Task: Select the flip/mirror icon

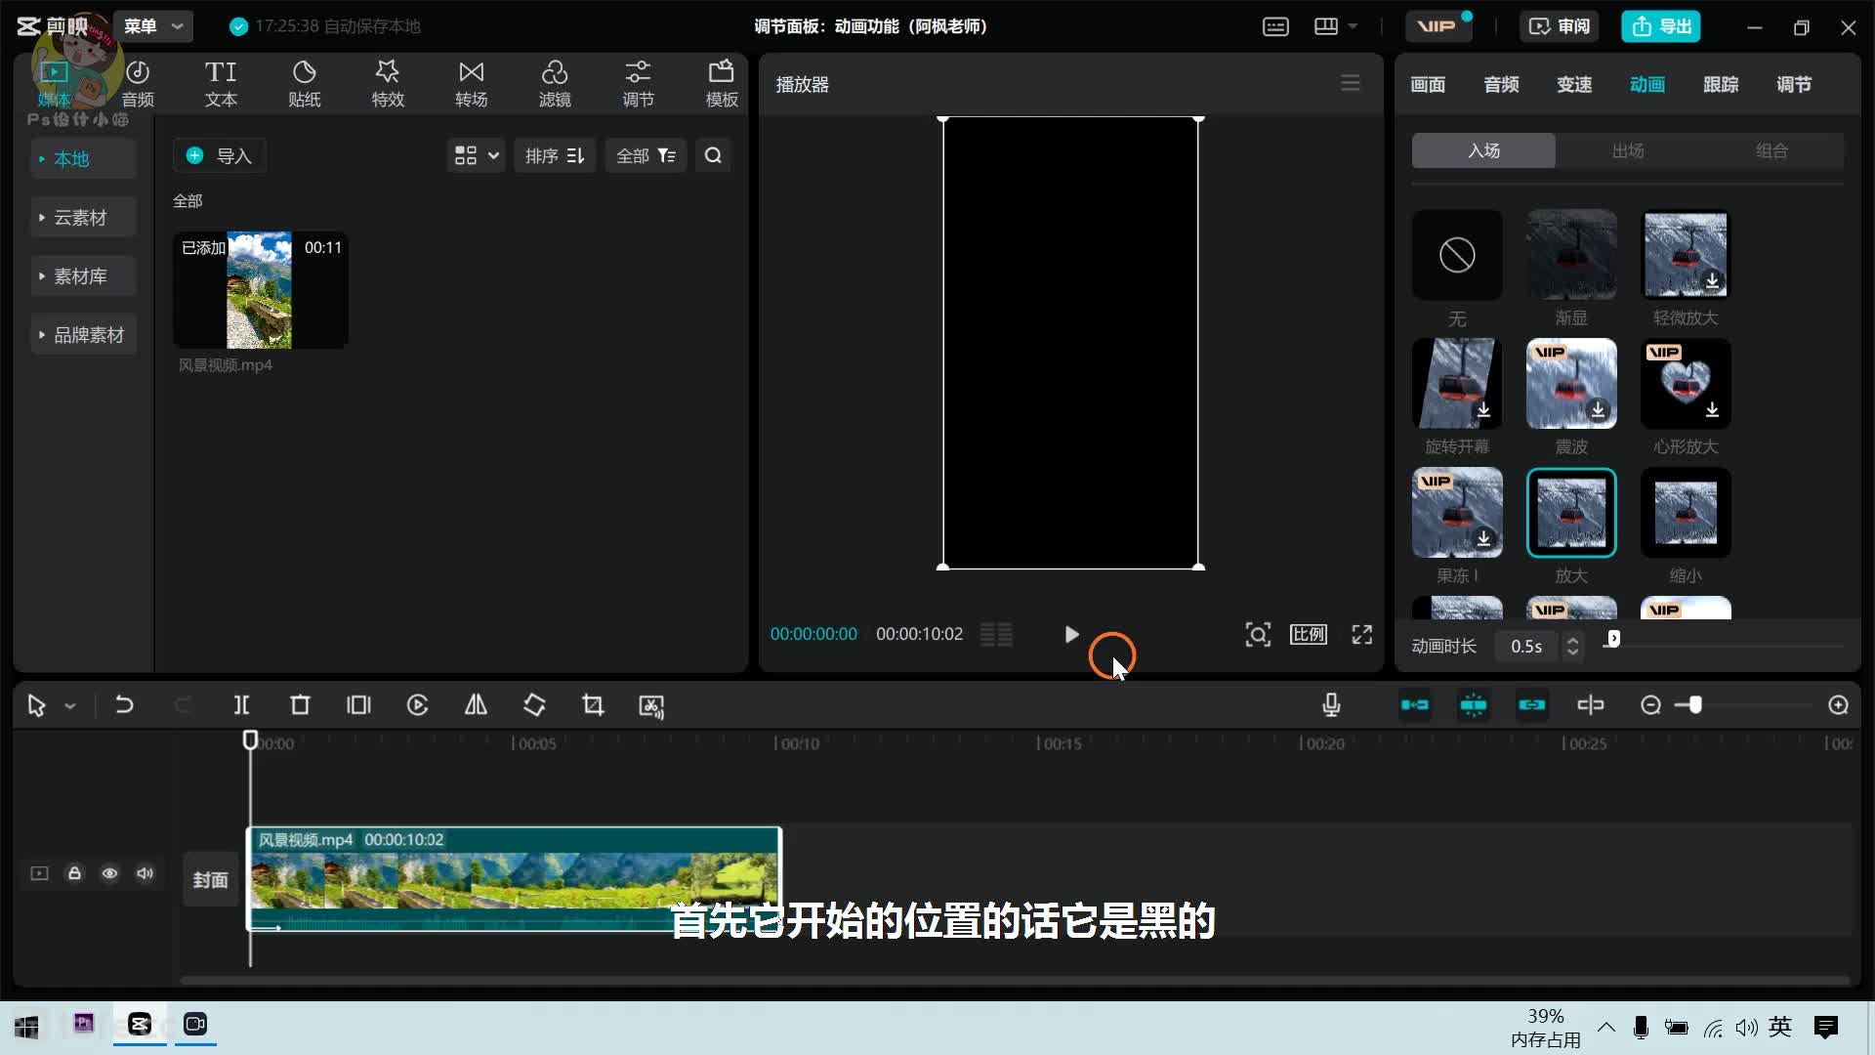Action: pos(476,704)
